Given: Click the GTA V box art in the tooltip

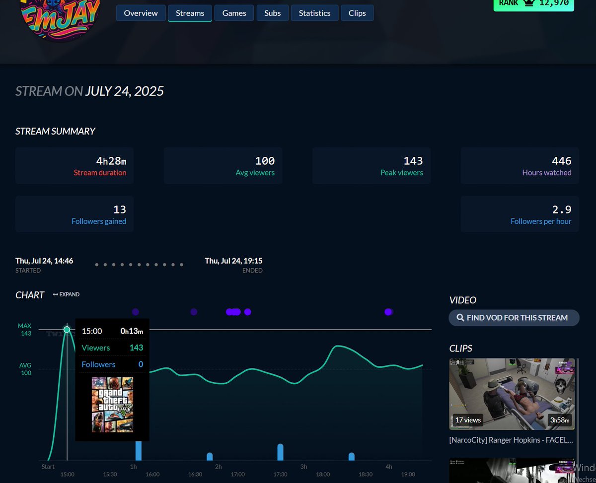Looking at the screenshot, I should point(112,405).
